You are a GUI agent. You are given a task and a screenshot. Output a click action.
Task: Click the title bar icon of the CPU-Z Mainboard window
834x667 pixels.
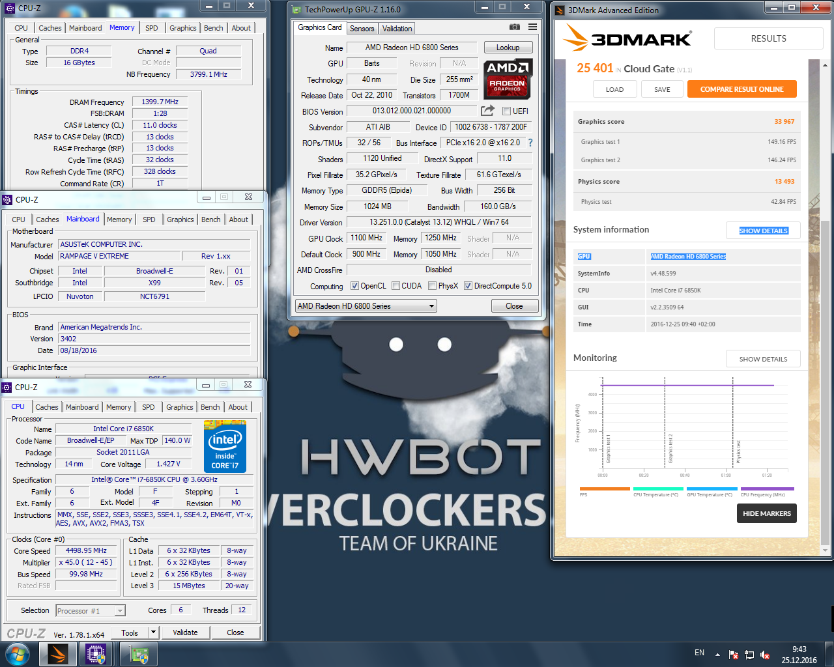click(8, 200)
